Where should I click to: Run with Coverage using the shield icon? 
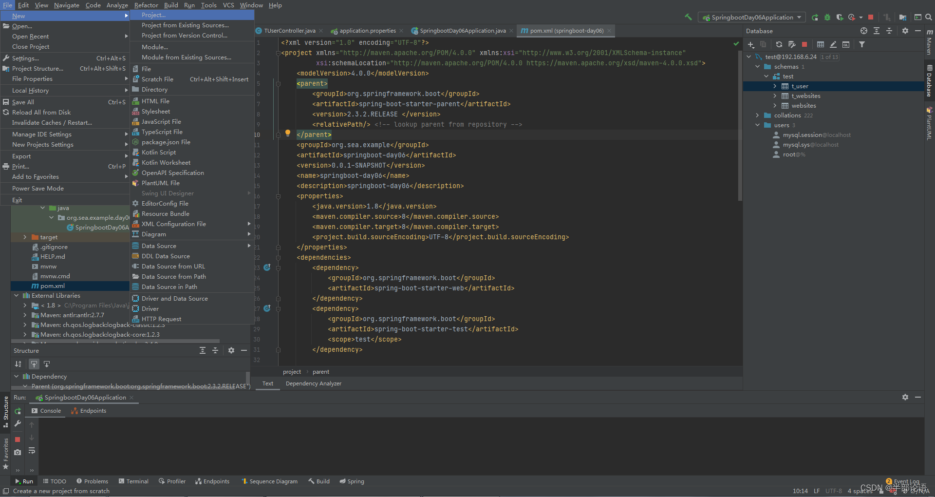tap(840, 17)
